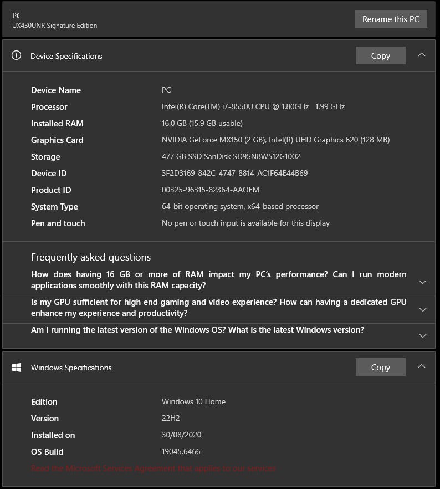
Task: Click the Edition label
Action: (44, 401)
